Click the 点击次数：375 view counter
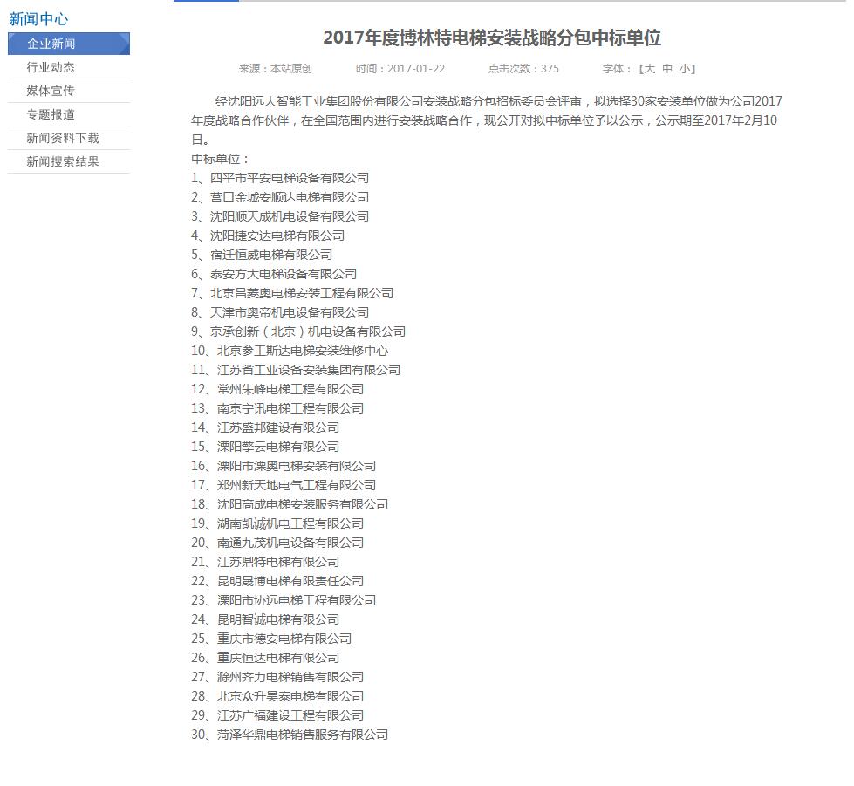This screenshot has width=854, height=786. coord(523,69)
